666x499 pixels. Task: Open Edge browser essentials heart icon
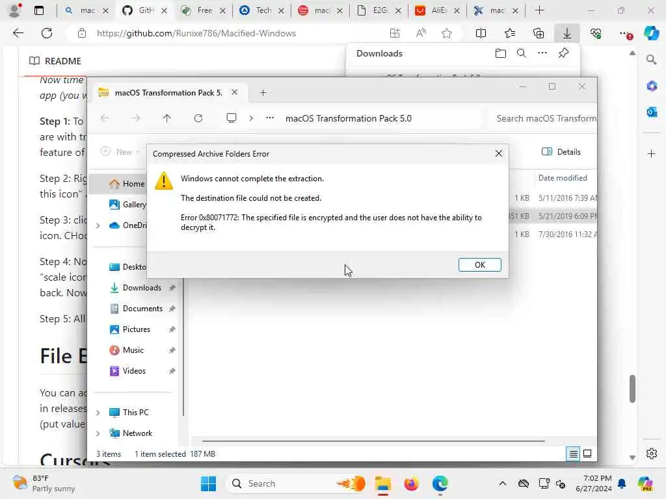[x=596, y=33]
